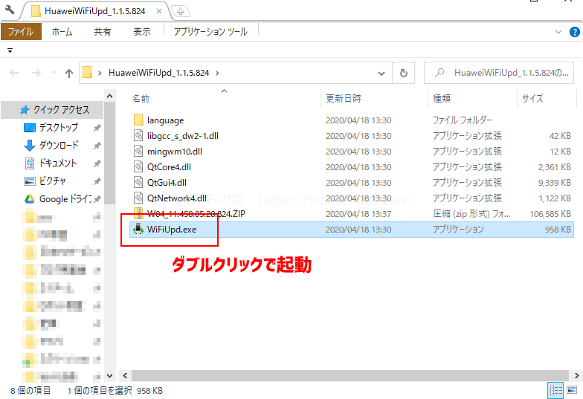Select the folder name language
This screenshot has height=399, width=583.
click(x=165, y=120)
